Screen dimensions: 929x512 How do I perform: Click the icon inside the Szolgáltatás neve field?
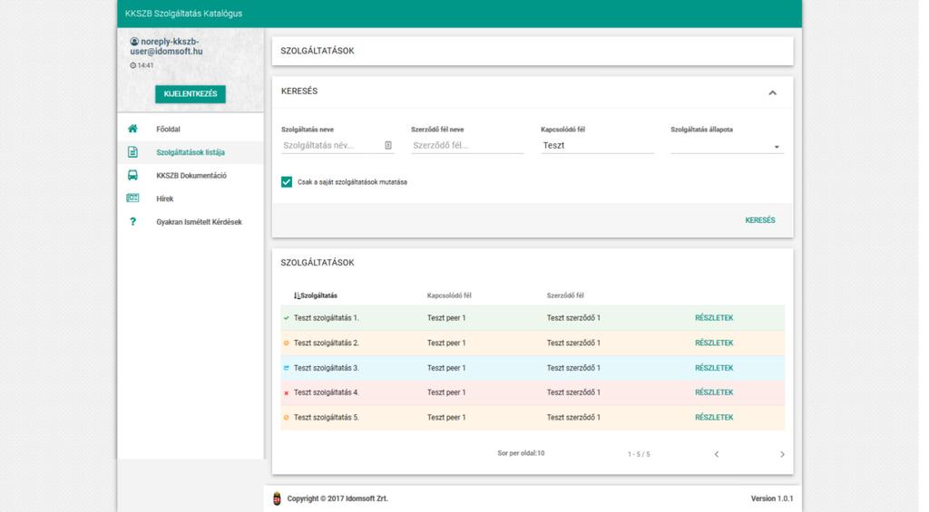(x=388, y=145)
